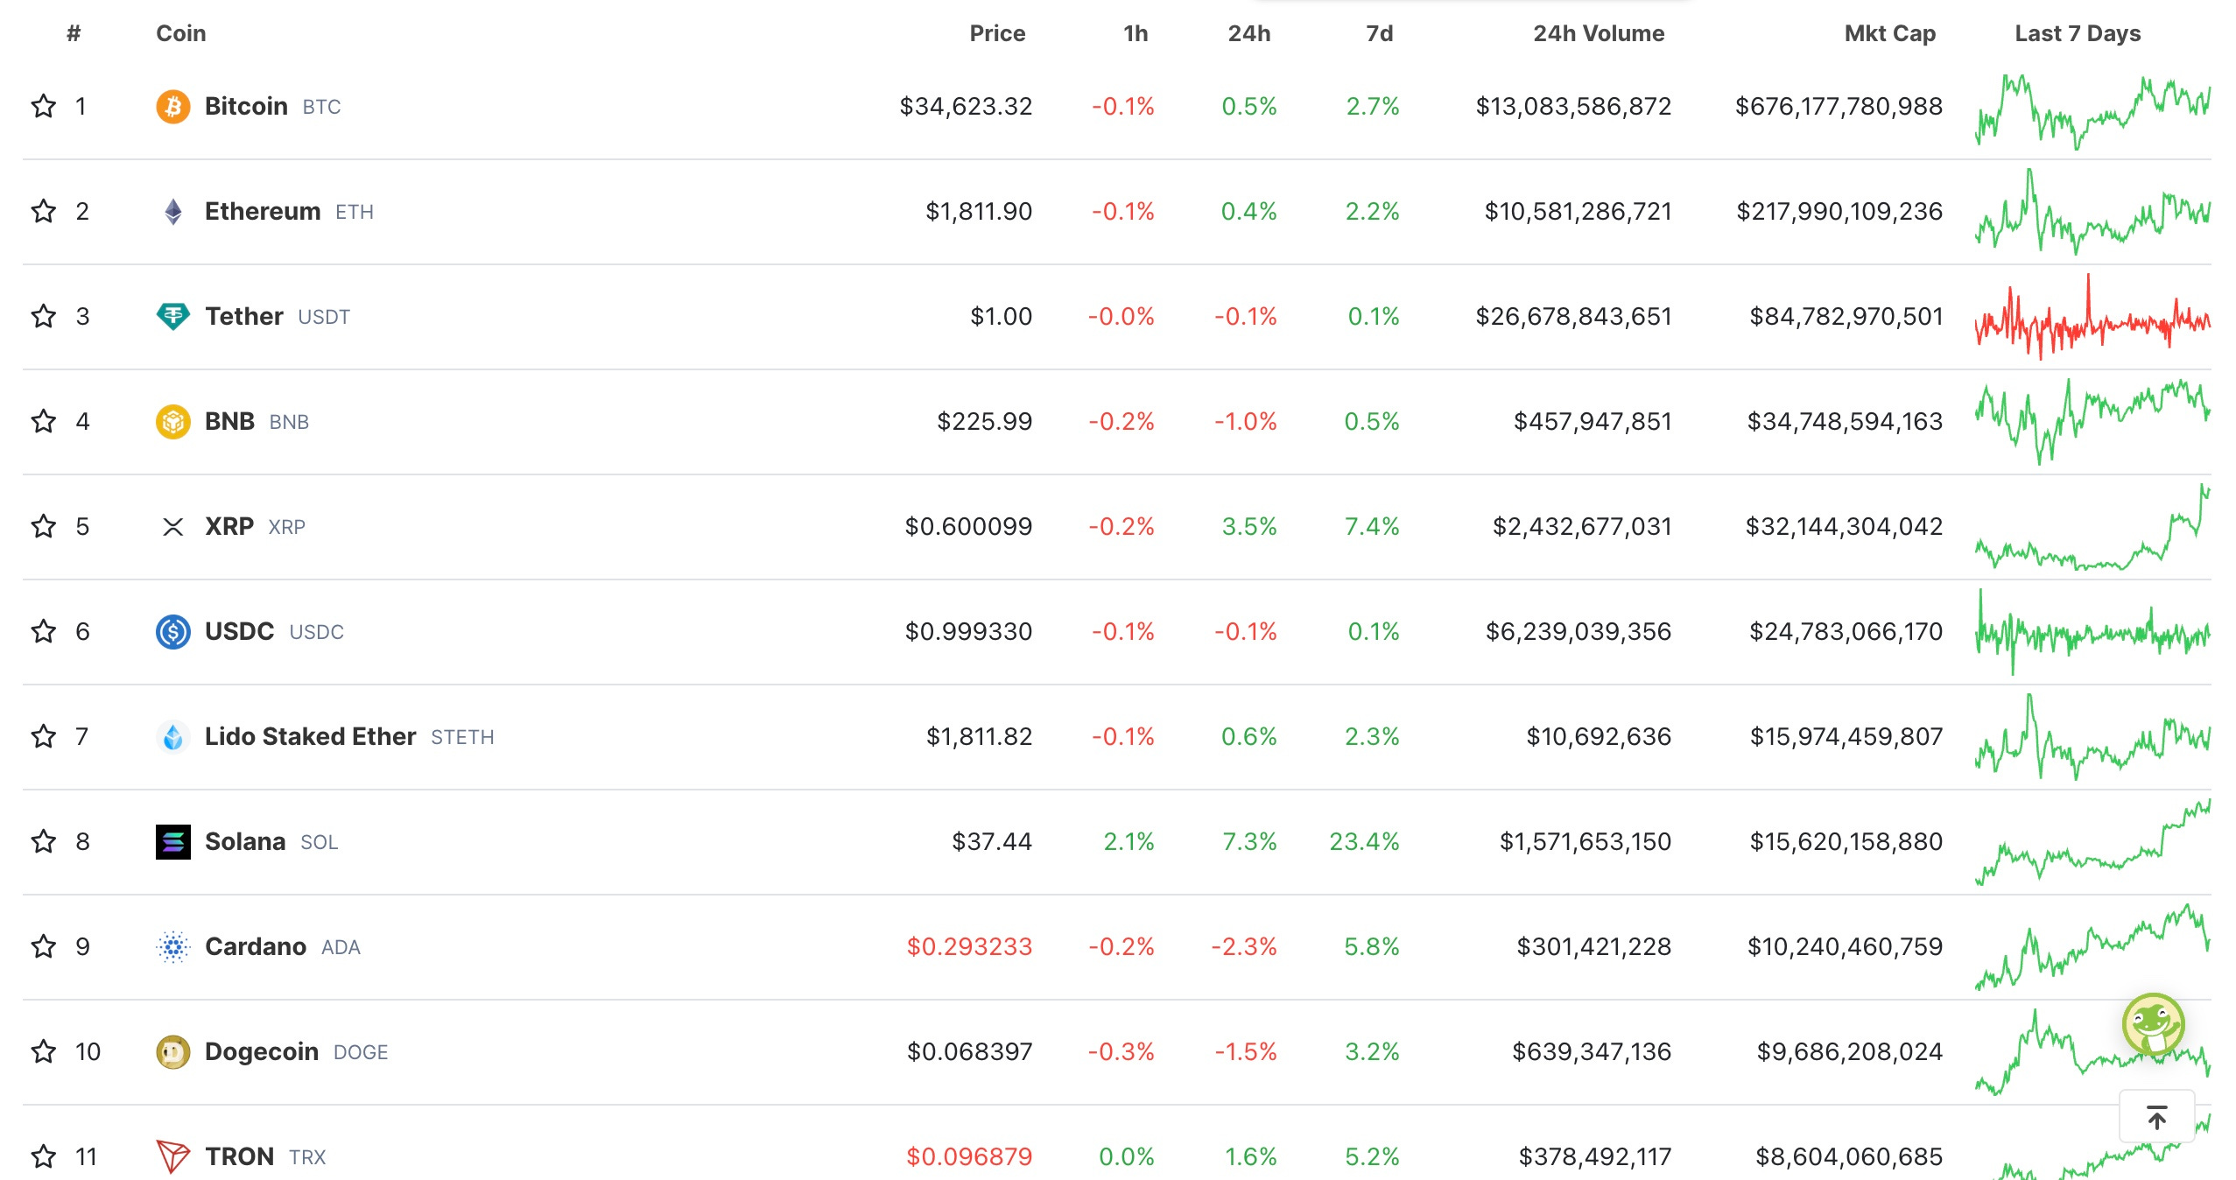The image size is (2236, 1180).
Task: Open the Bitcoin coin page link
Action: click(272, 107)
